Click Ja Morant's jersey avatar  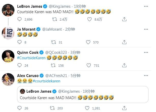click(x=8, y=33)
